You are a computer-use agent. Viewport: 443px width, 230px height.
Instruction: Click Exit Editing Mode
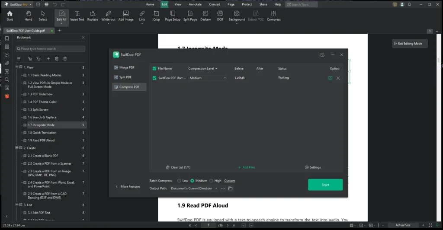410,44
